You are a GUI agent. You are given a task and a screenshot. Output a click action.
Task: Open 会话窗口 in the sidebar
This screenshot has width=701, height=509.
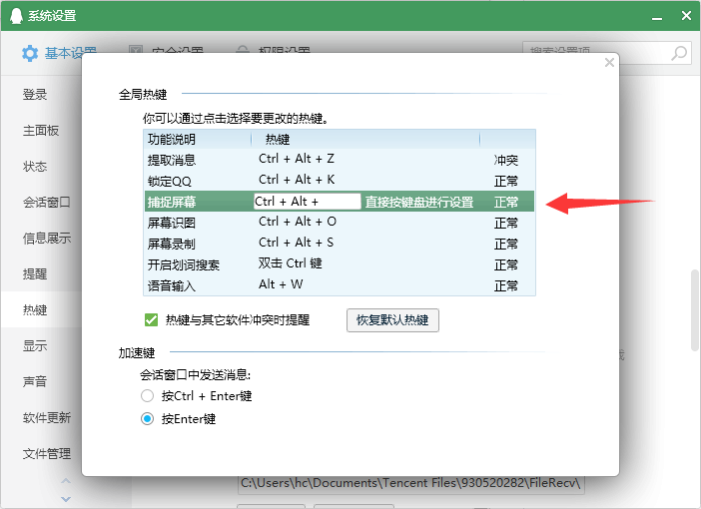(47, 203)
